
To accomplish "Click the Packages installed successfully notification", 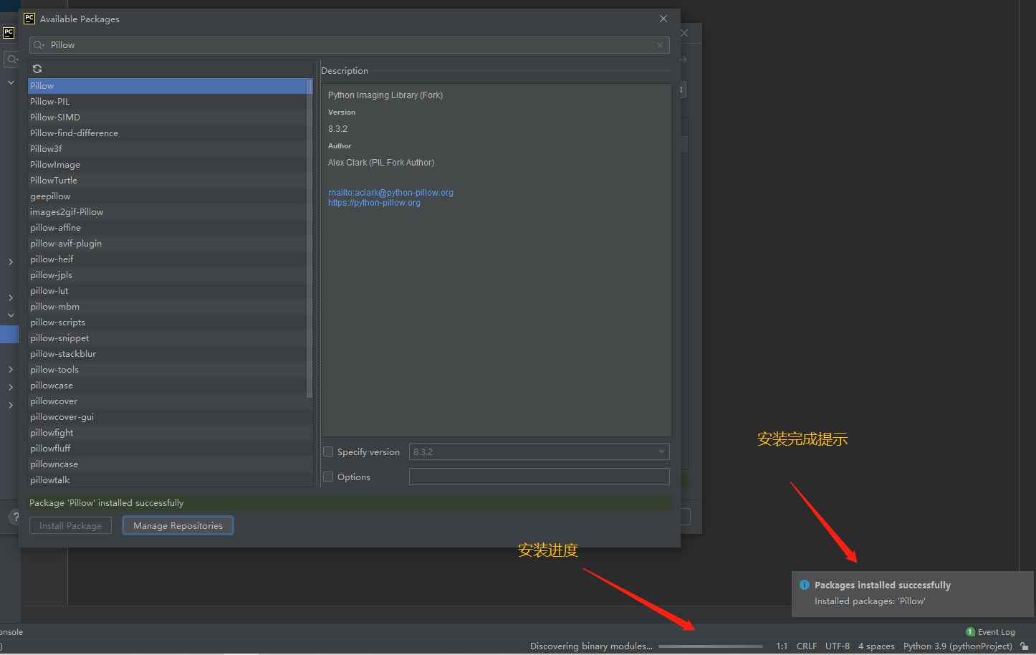I will 913,594.
